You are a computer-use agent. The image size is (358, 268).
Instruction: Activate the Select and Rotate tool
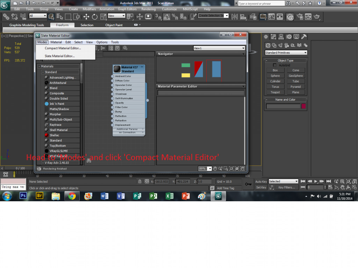(x=94, y=17)
